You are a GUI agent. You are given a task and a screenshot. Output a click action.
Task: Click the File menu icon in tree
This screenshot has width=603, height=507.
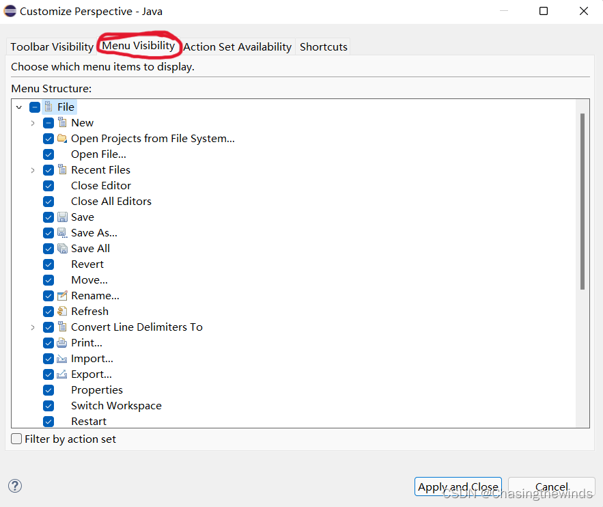click(x=48, y=107)
